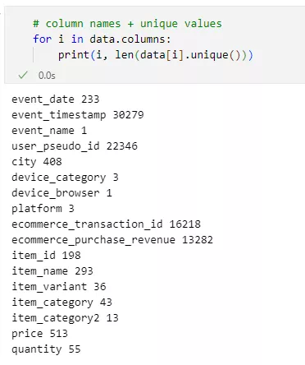Image resolution: width=305 pixels, height=365 pixels.
Task: Click the user_pseudo_id 22346 output line
Action: (x=75, y=146)
